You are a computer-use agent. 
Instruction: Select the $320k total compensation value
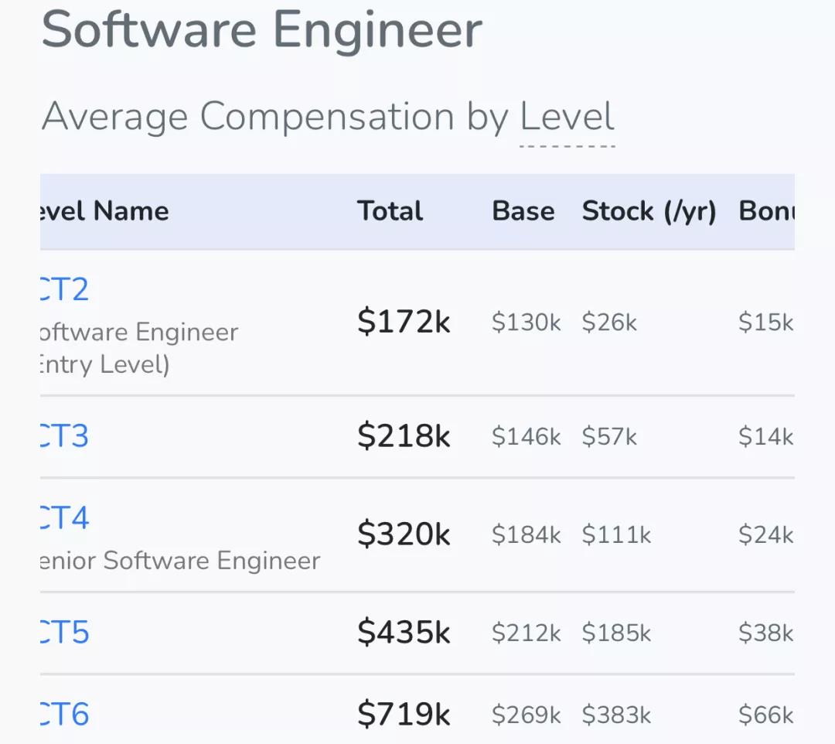point(404,534)
